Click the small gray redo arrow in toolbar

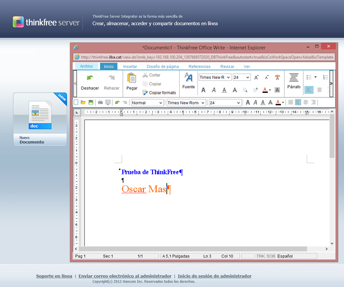coord(125,102)
